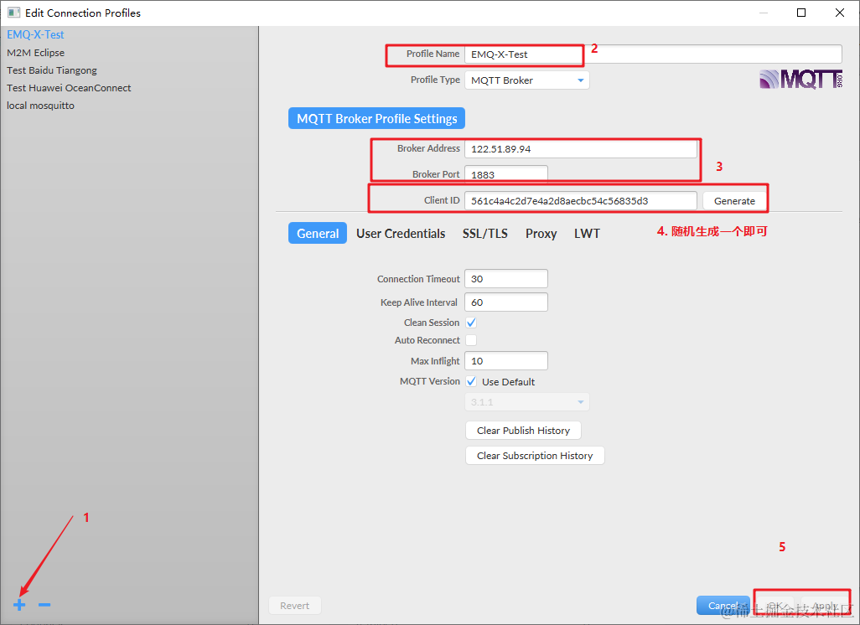This screenshot has width=860, height=625.
Task: Switch to the Proxy tab
Action: coord(541,233)
